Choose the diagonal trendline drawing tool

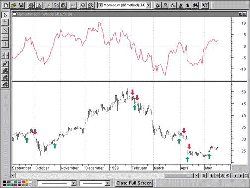coord(5,30)
